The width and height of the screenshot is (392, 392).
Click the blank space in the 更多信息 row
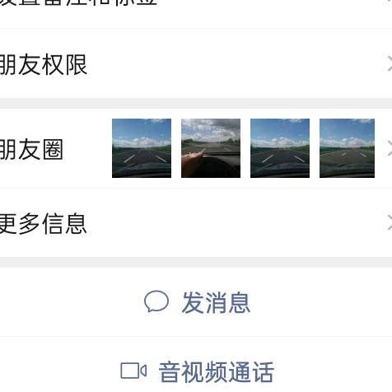click(x=236, y=223)
